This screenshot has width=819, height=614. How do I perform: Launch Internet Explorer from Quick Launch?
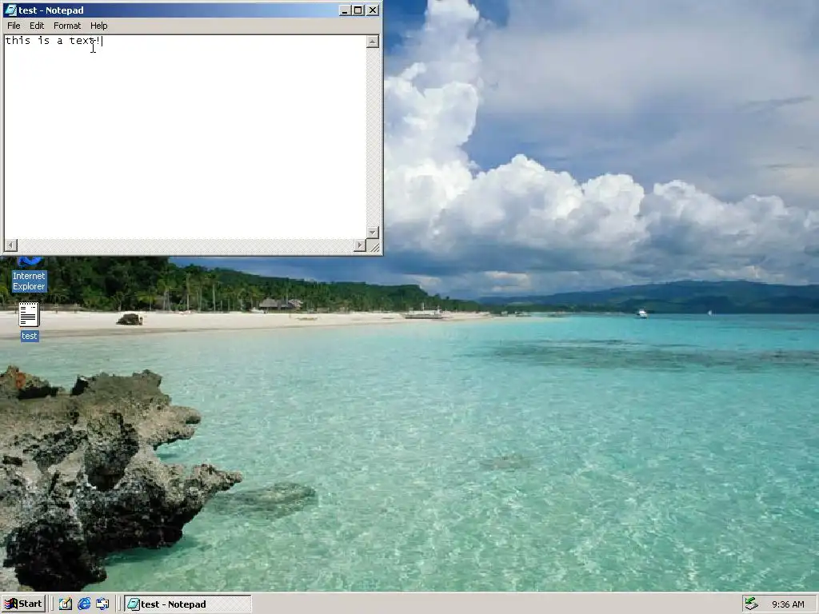[x=83, y=604]
